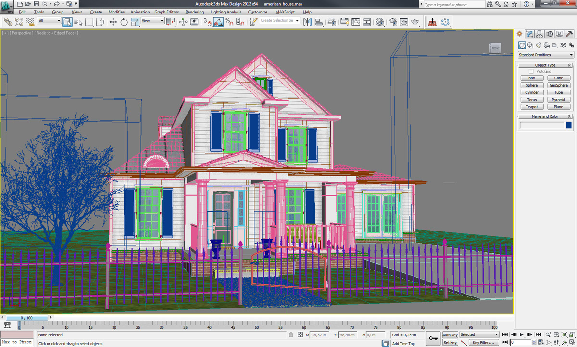Switch to the Utilities hammer tab
The width and height of the screenshot is (577, 347).
point(570,34)
